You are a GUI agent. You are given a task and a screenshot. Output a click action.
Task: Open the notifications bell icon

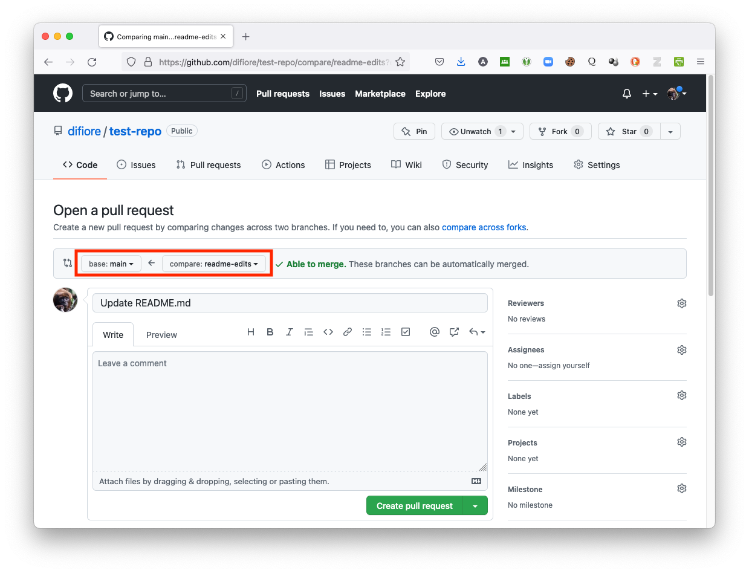click(x=627, y=94)
